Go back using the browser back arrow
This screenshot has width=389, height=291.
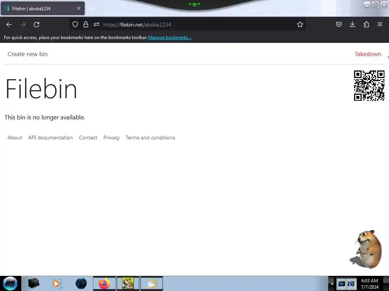click(9, 25)
